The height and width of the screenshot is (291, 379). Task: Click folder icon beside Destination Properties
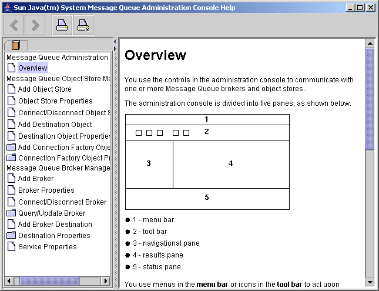pos(11,235)
